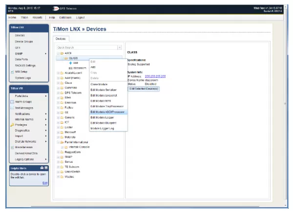Click the plus Add icon under CLASS
The height and width of the screenshot is (212, 293).
[70, 63]
